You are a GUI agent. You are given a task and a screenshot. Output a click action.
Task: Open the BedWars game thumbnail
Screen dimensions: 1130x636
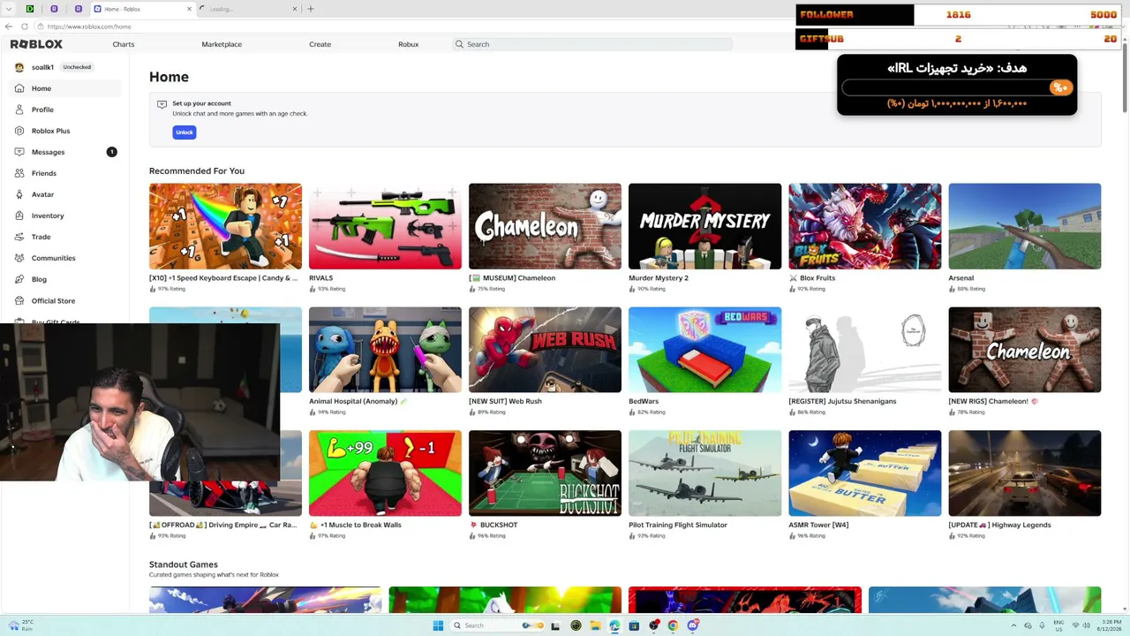(704, 350)
